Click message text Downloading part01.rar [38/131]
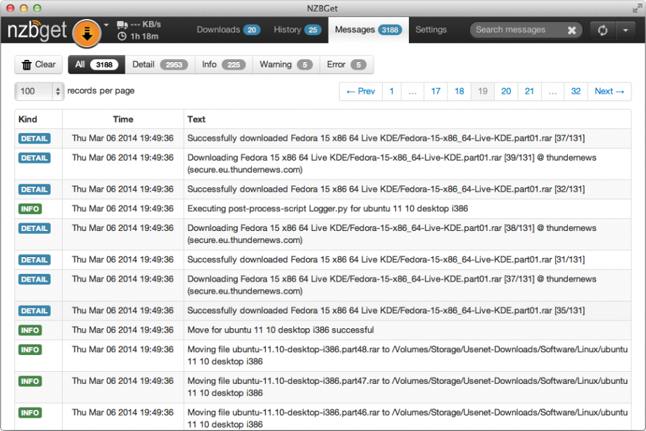 [x=391, y=234]
